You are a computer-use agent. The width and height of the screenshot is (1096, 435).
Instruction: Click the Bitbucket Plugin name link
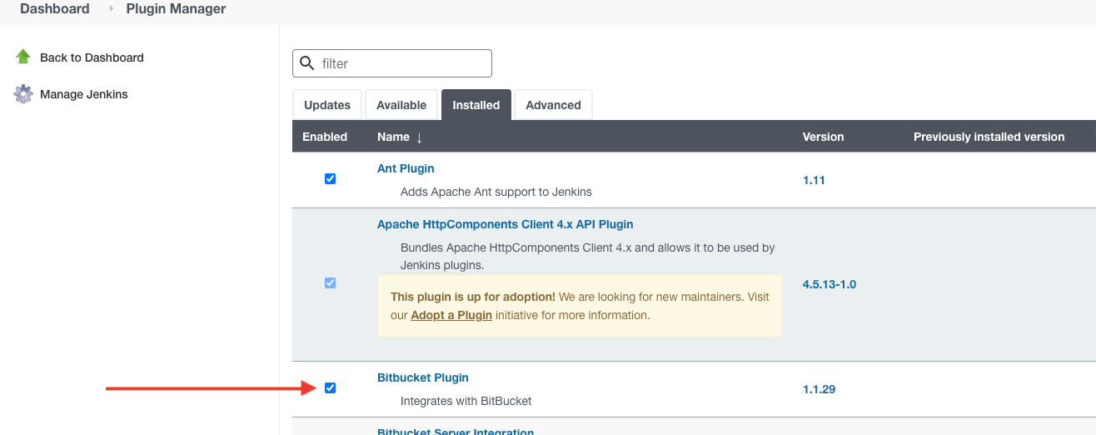click(423, 377)
